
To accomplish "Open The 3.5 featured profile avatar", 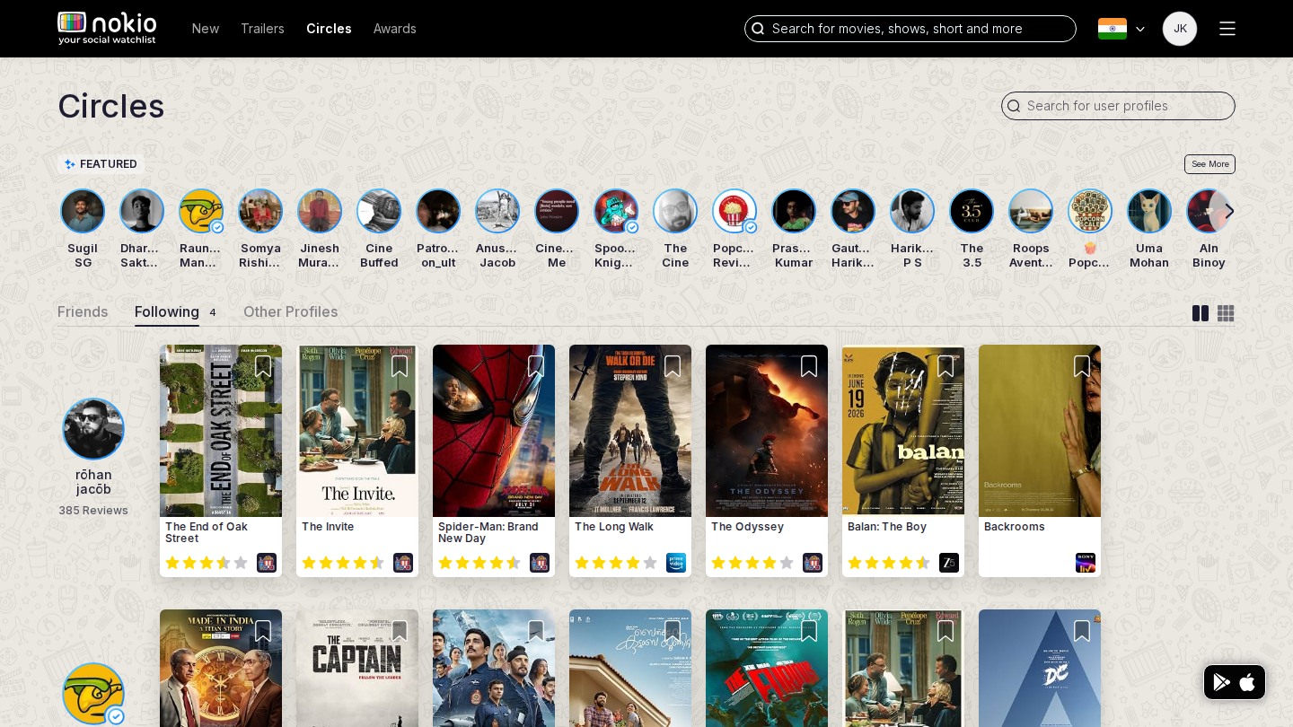I will pyautogui.click(x=972, y=211).
